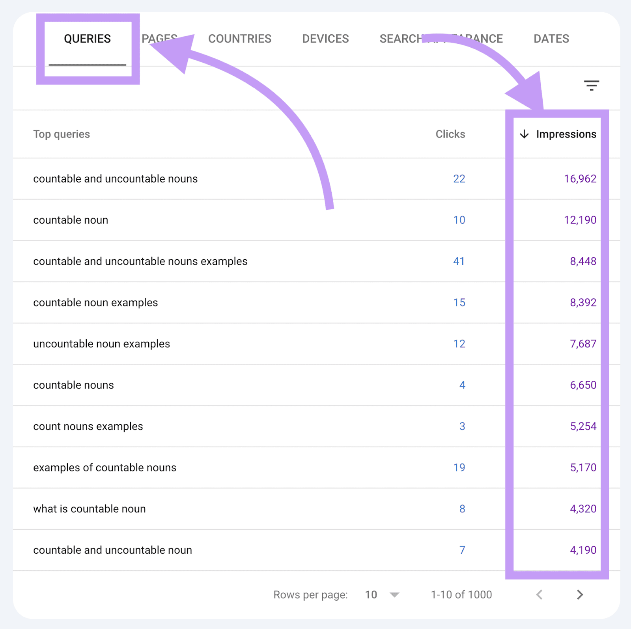The height and width of the screenshot is (629, 631).
Task: Sort results by the Clicks column
Action: point(450,134)
